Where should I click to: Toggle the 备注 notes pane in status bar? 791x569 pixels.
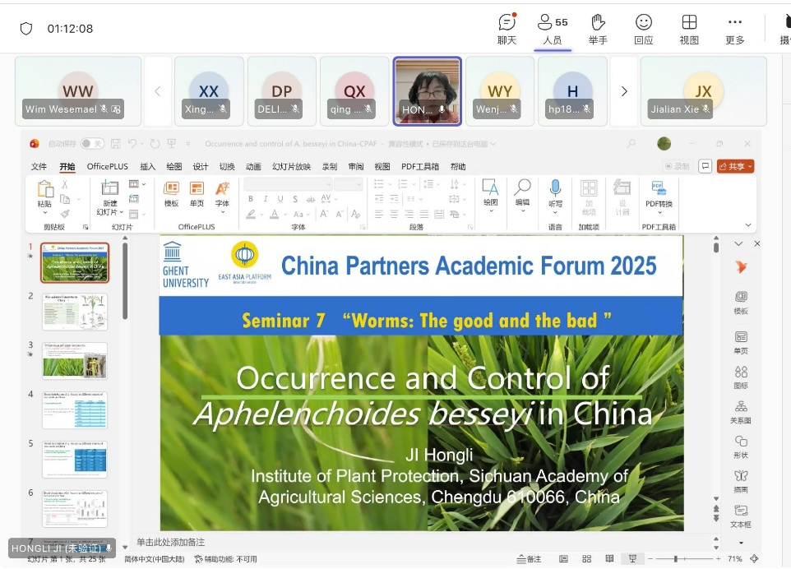(x=530, y=559)
